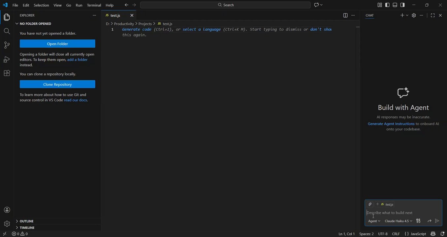Focus the Describe what to build next input
This screenshot has width=447, height=237.
pyautogui.click(x=403, y=213)
